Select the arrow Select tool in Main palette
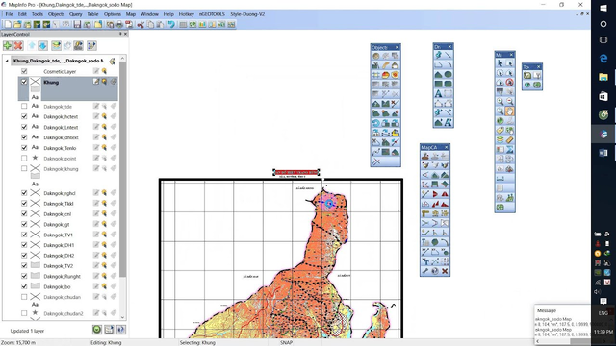The width and height of the screenshot is (616, 346). pyautogui.click(x=500, y=63)
